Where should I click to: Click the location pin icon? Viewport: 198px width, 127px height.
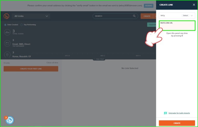tap(7, 55)
